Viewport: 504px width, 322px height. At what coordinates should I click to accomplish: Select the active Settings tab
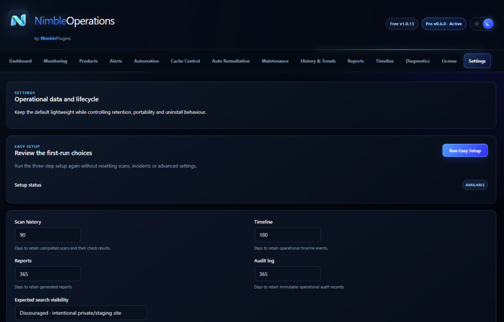click(x=477, y=61)
